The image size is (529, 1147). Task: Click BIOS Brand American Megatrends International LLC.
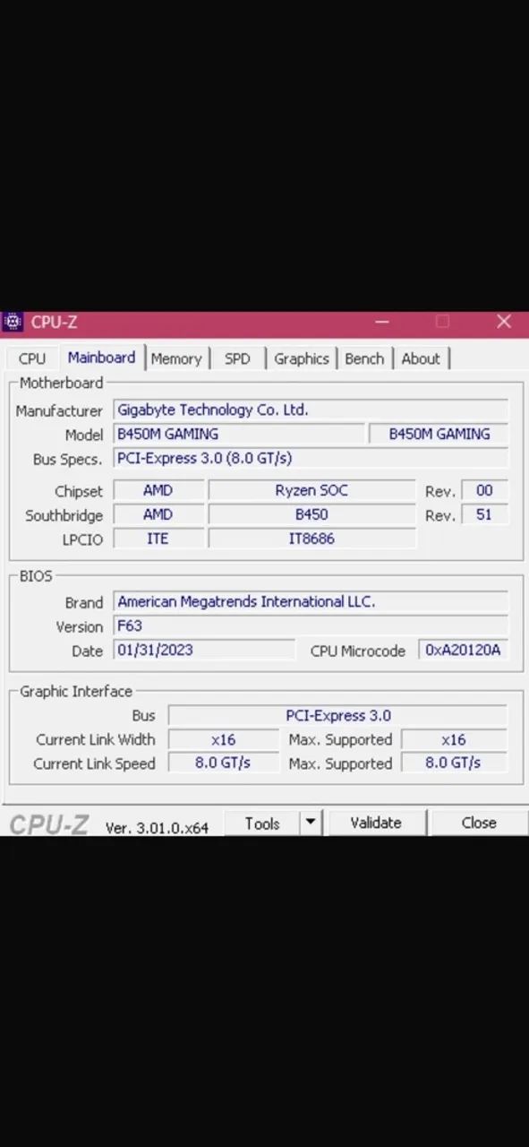[x=311, y=602]
